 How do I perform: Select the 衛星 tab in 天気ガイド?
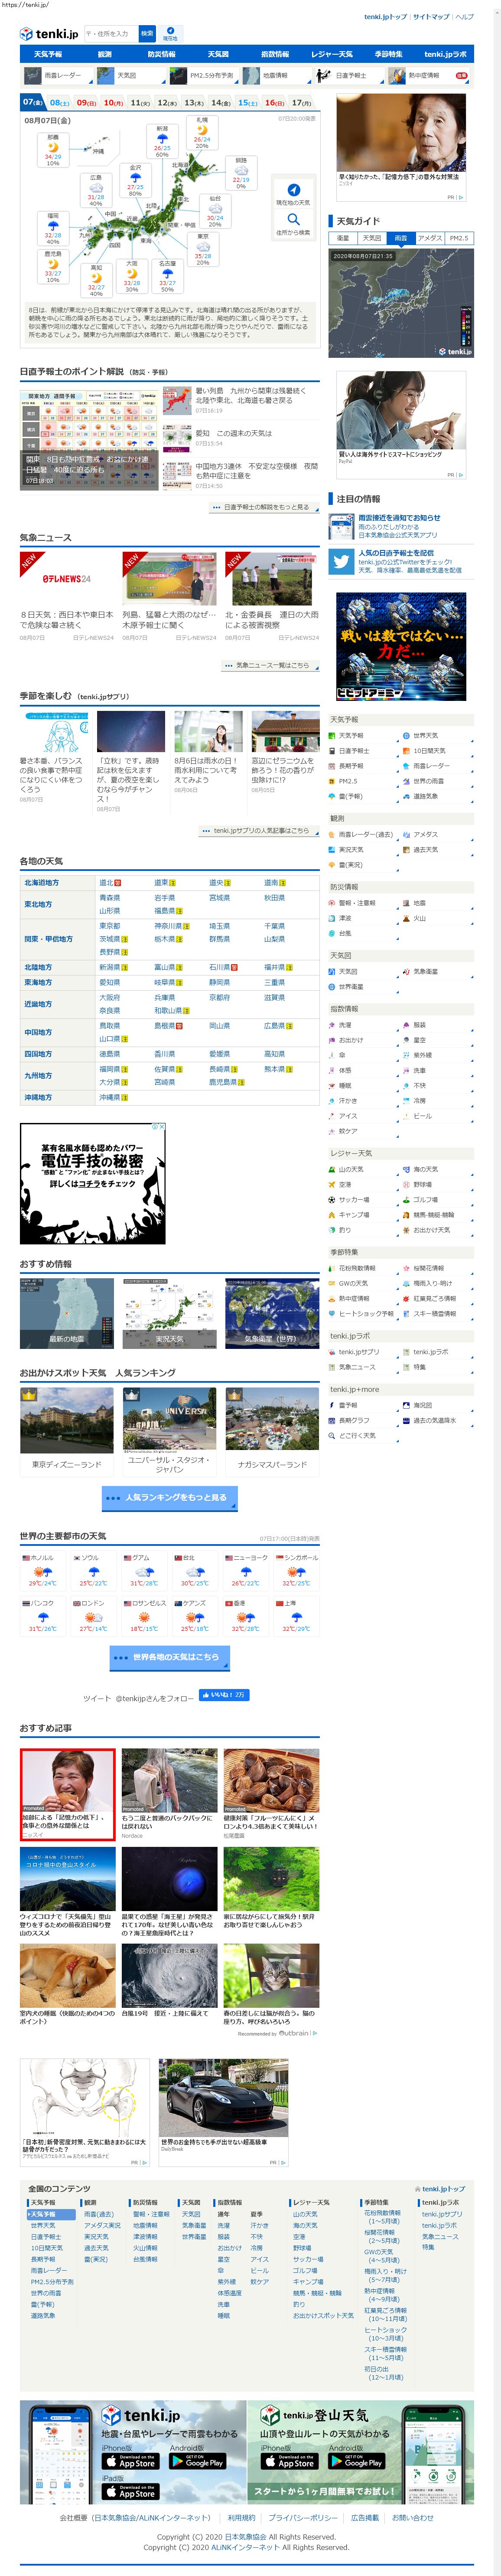(343, 238)
